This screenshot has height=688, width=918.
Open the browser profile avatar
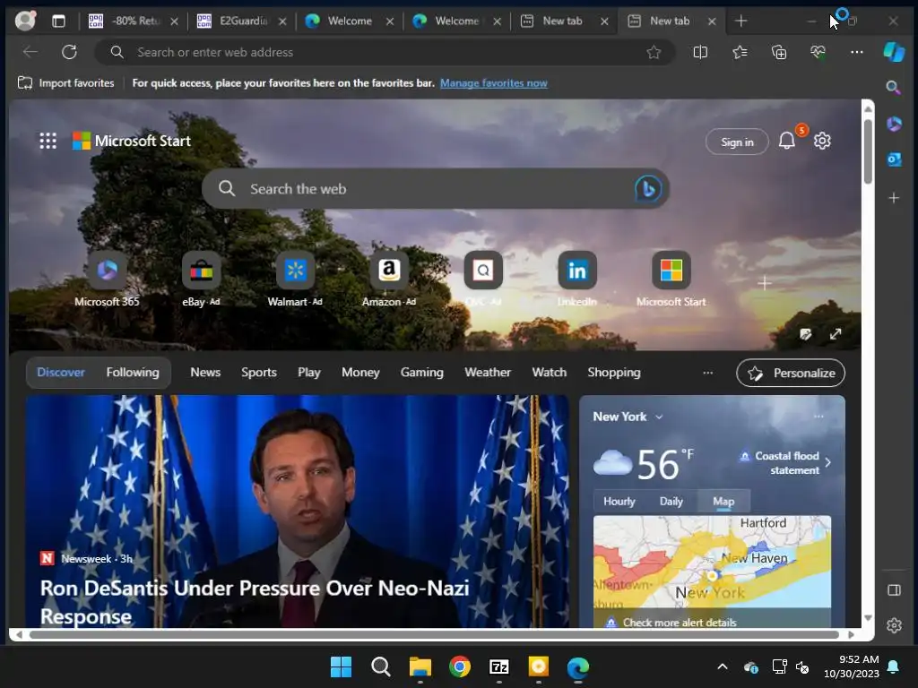tap(25, 21)
